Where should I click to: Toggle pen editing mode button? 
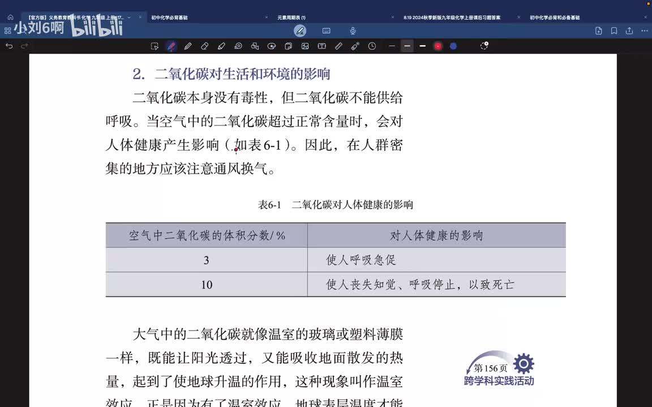coord(300,31)
